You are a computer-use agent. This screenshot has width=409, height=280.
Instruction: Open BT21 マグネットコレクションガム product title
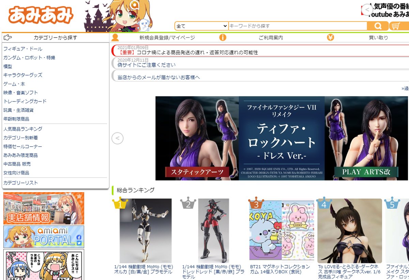tap(280, 269)
